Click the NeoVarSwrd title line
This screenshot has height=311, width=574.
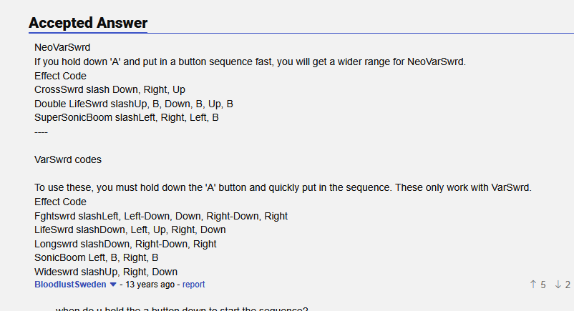pos(62,47)
